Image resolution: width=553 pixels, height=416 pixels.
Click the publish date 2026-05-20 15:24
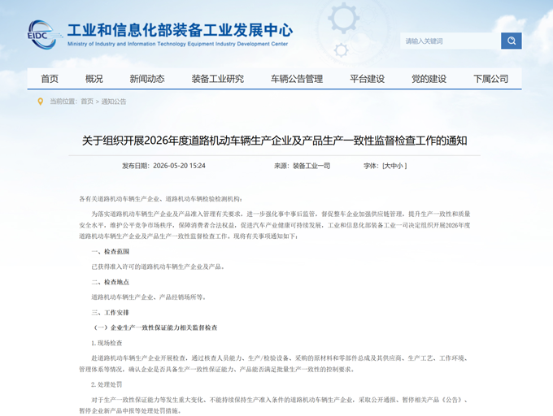(179, 166)
